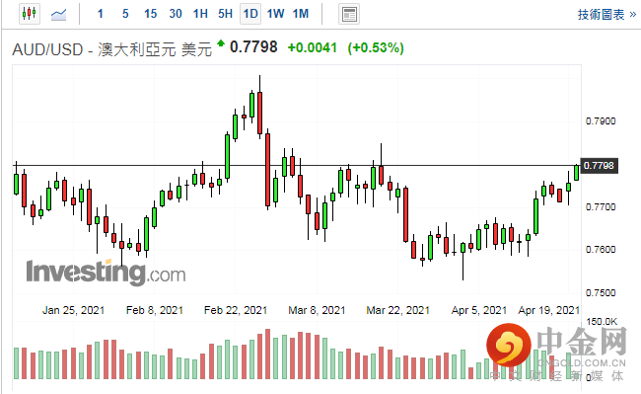Choose the 30 minute interval
The height and width of the screenshot is (394, 641).
[176, 14]
